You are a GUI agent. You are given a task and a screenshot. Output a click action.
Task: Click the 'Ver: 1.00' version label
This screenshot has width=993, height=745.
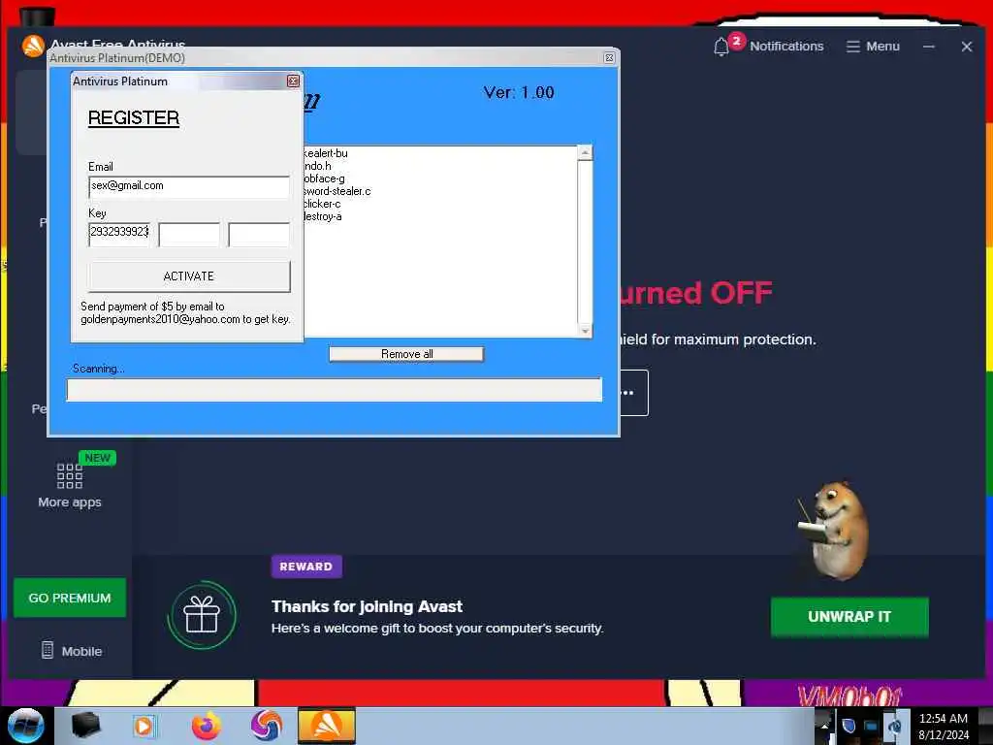click(x=519, y=92)
